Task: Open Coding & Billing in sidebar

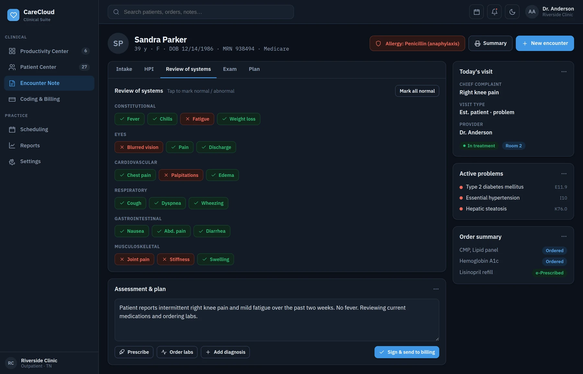Action: pos(49,99)
